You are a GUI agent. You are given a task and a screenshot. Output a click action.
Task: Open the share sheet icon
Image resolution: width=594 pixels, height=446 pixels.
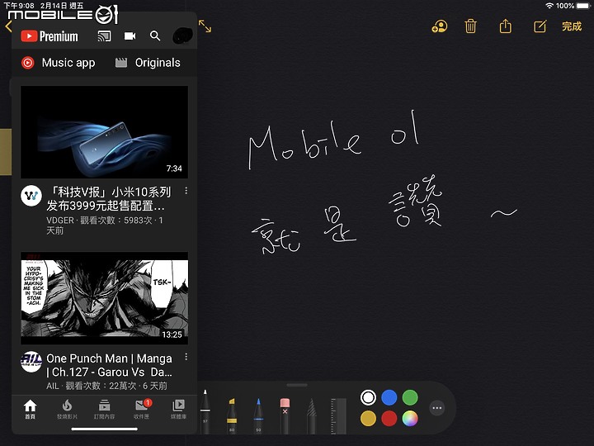coord(506,26)
